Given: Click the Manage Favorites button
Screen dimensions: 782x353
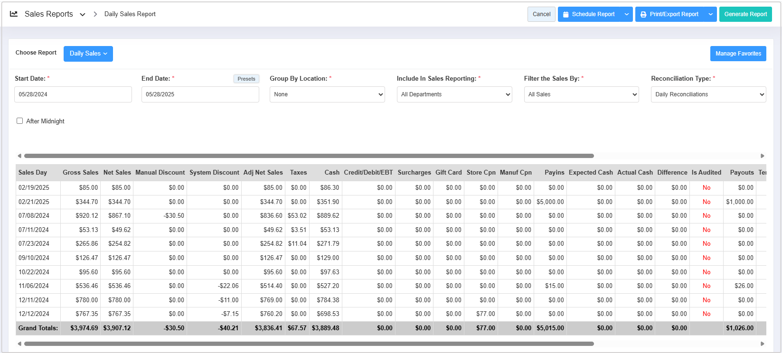Looking at the screenshot, I should pyautogui.click(x=738, y=54).
